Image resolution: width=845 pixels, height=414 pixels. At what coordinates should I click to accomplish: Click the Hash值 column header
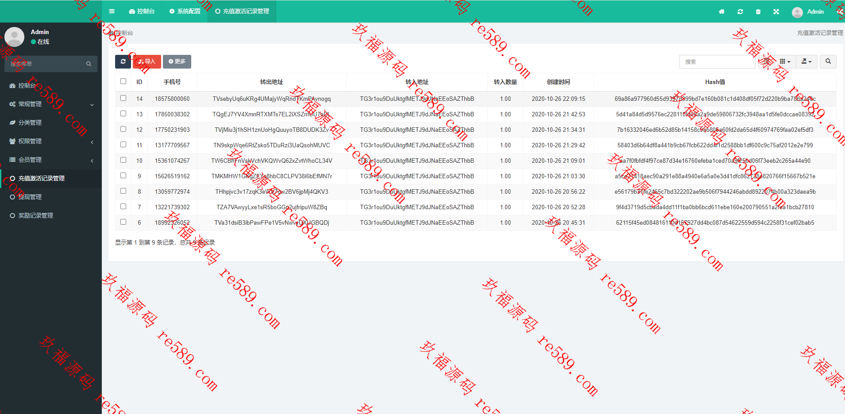[x=715, y=82]
